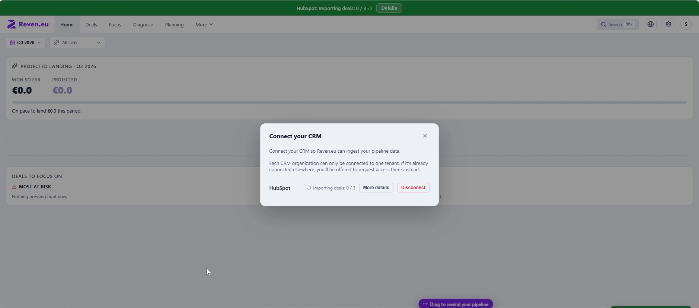Click 'Importing deals: 0 / 3' in dialog
Image resolution: width=699 pixels, height=308 pixels.
[x=334, y=188]
